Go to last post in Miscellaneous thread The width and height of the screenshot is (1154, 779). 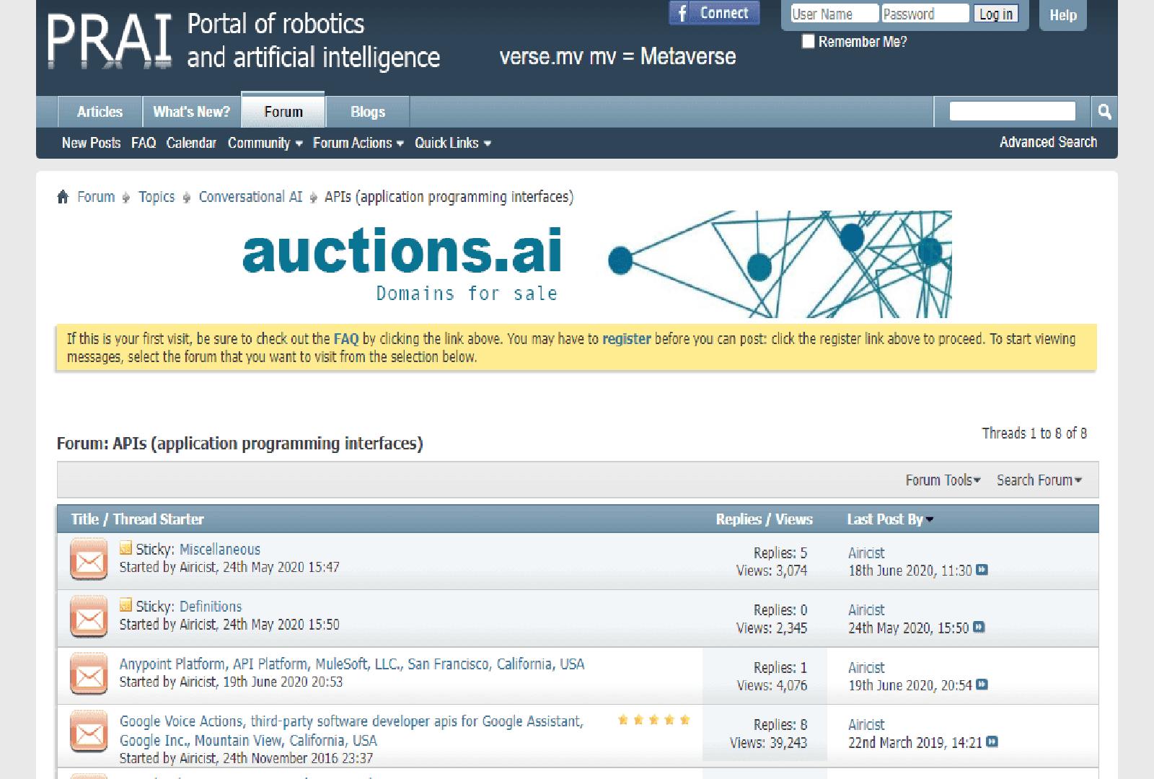pos(982,571)
